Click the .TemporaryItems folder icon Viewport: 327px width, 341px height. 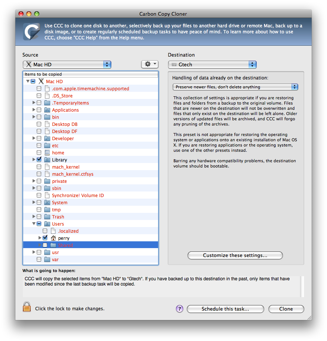(47, 103)
